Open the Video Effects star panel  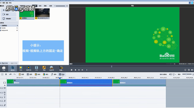click(x=29, y=68)
